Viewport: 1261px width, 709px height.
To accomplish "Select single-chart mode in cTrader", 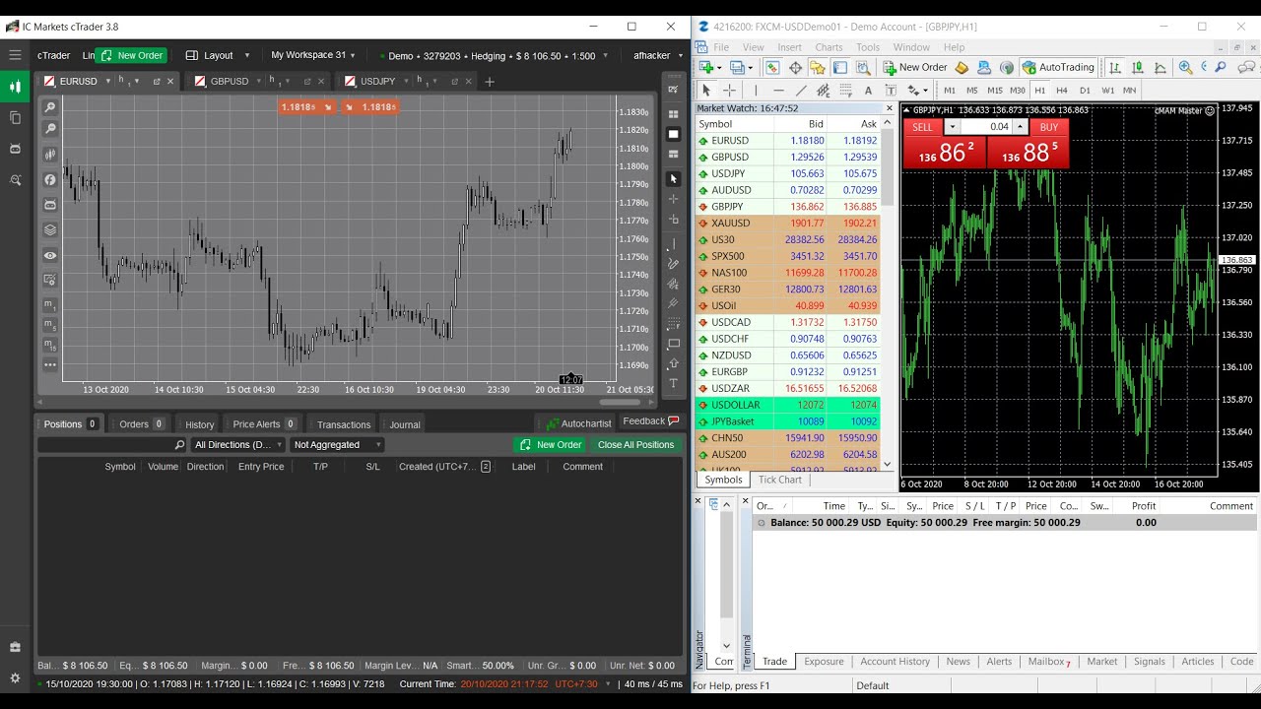I will [674, 134].
